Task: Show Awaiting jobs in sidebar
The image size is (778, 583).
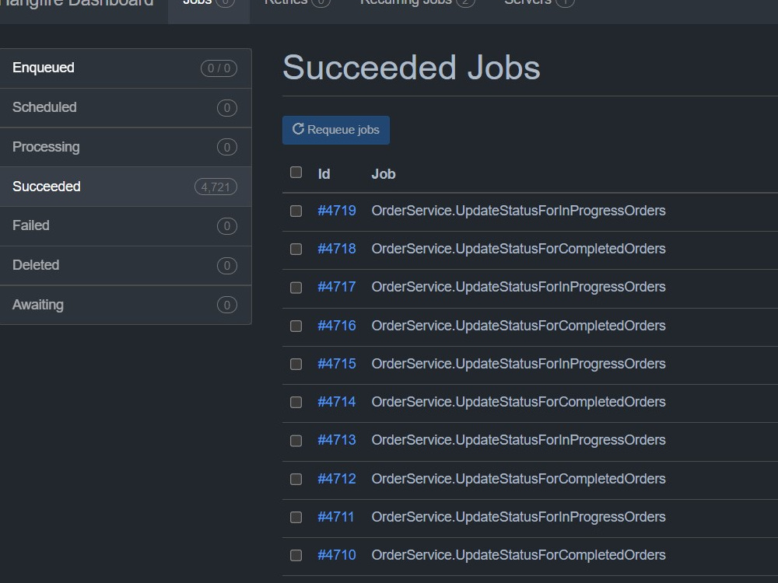Action: [x=125, y=305]
